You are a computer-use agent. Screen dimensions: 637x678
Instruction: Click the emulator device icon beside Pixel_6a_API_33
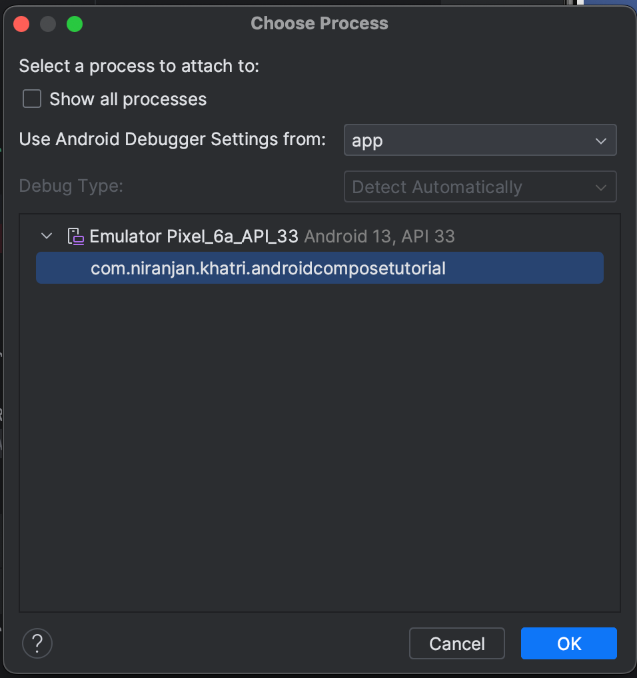click(75, 236)
